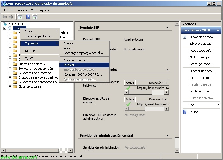Image resolution: width=223 pixels, height=160 pixels.
Task: Expand the Sitios de sucursal node
Action: coord(10,86)
